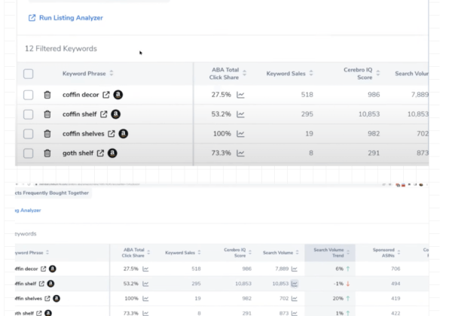Open search volume chart for 702 in lower table
The height and width of the screenshot is (316, 452).
(295, 299)
